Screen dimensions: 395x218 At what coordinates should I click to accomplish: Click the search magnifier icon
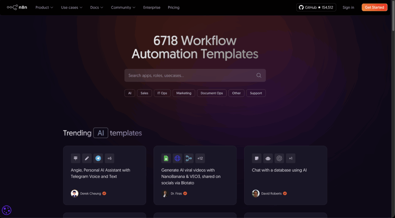[259, 76]
